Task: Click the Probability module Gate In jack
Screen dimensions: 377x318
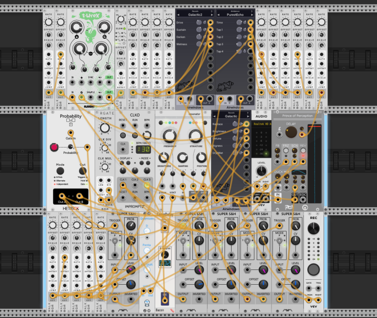Action: 71,133
